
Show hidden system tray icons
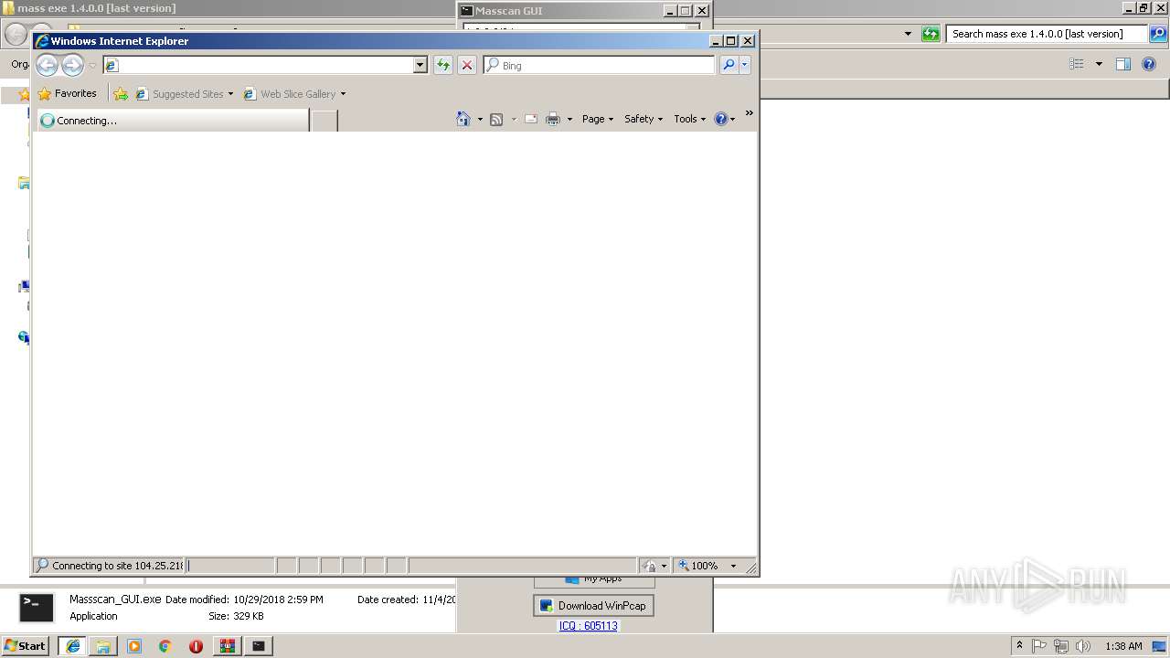click(x=1019, y=645)
